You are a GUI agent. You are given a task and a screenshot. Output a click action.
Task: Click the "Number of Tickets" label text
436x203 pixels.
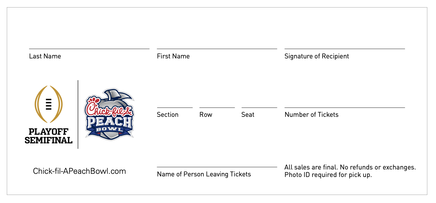(x=311, y=115)
